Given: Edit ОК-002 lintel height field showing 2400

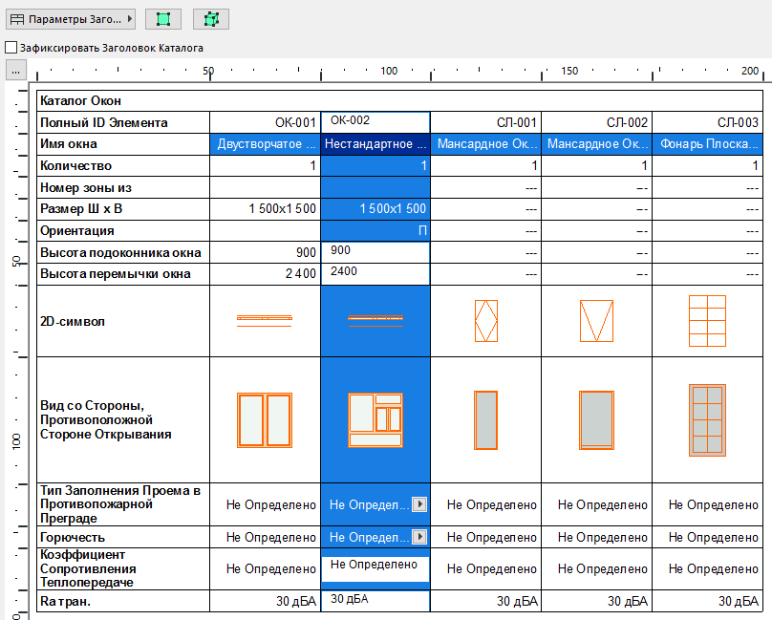Looking at the screenshot, I should [375, 272].
